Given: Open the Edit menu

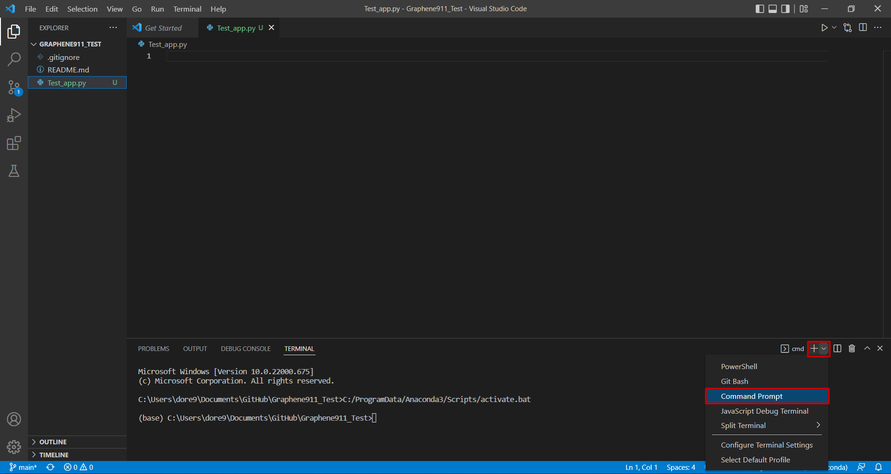Looking at the screenshot, I should pos(52,9).
